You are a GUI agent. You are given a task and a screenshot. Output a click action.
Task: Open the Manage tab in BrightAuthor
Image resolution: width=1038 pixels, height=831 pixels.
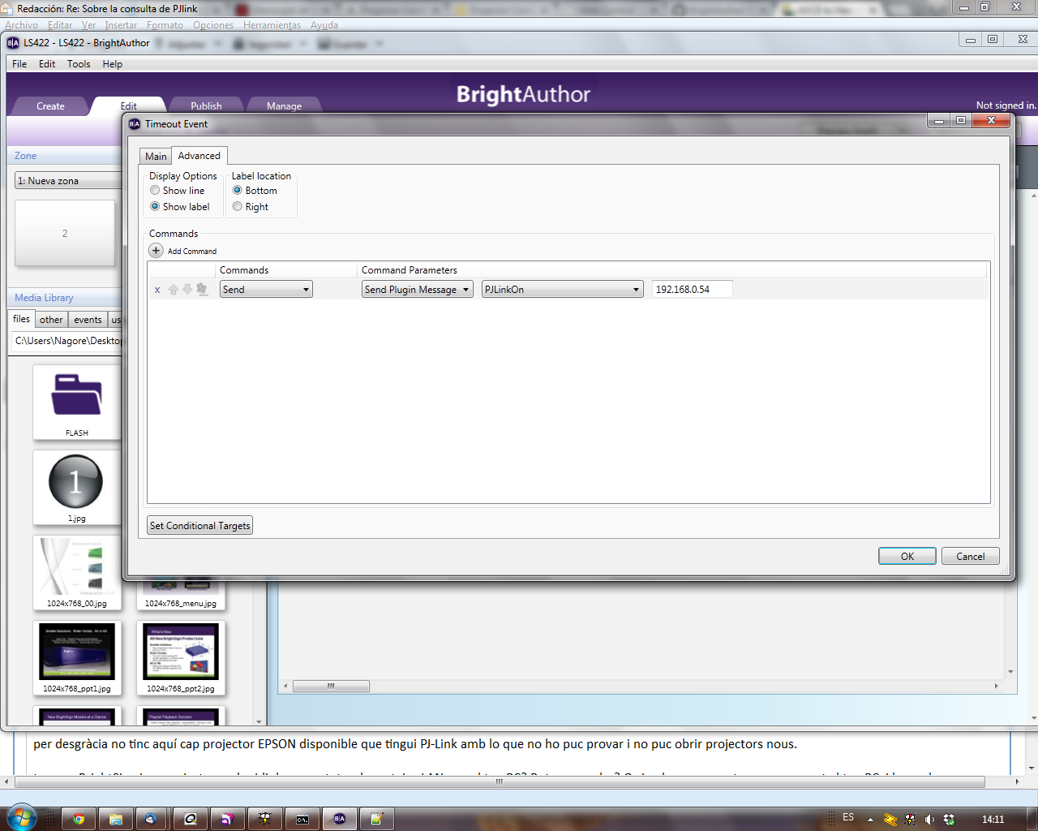point(284,106)
